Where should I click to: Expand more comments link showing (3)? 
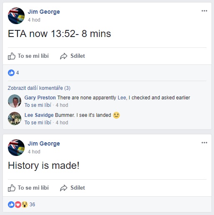tap(39, 88)
